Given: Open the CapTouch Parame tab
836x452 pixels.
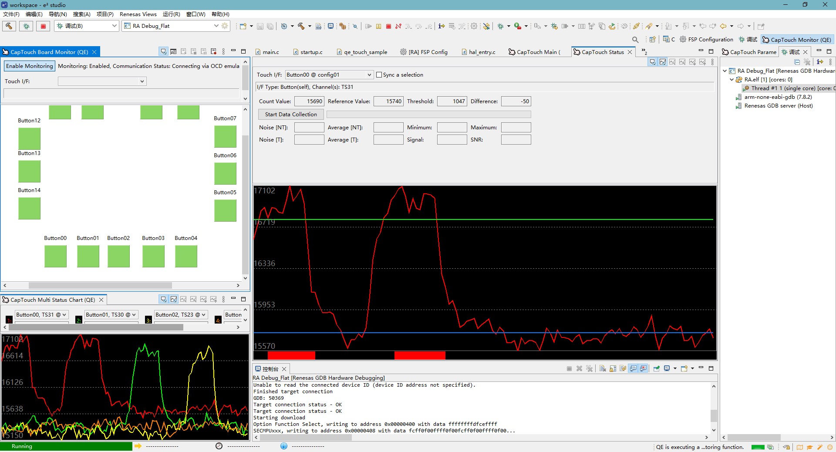Looking at the screenshot, I should [749, 52].
